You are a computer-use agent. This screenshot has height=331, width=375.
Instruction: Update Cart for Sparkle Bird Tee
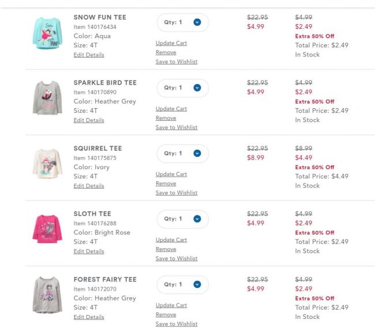(x=171, y=109)
